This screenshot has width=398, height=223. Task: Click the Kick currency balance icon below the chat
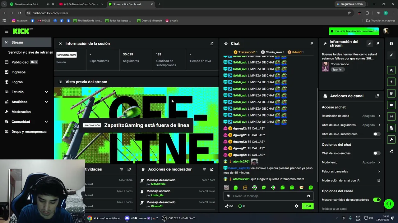[x=240, y=206]
